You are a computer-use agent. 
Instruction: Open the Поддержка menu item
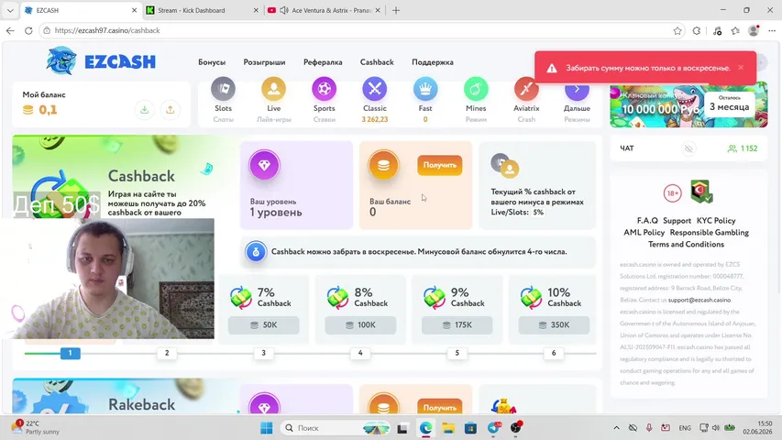point(433,62)
